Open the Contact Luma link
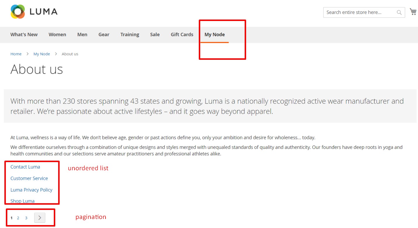Viewport: 418px width, 228px height. pos(25,167)
